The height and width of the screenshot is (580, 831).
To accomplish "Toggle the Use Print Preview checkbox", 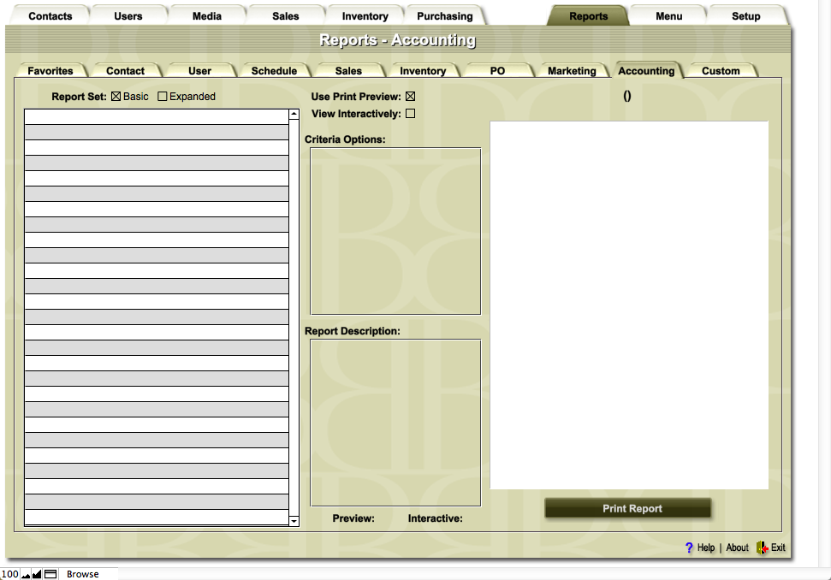I will tap(410, 97).
